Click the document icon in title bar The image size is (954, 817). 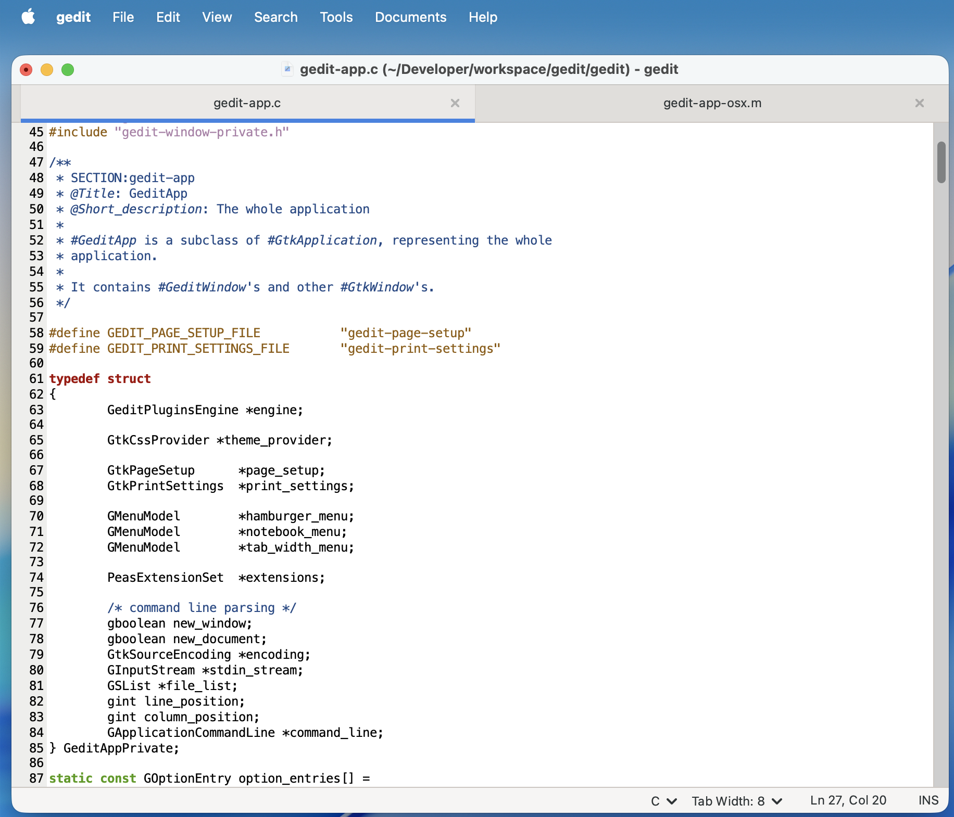click(x=287, y=69)
